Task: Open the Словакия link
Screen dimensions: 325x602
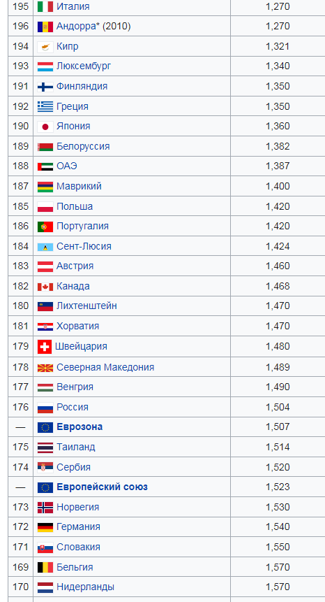Action: [79, 547]
